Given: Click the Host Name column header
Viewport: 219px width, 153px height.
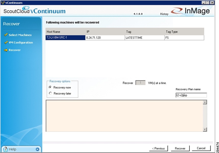Looking at the screenshot, I should click(x=65, y=32).
